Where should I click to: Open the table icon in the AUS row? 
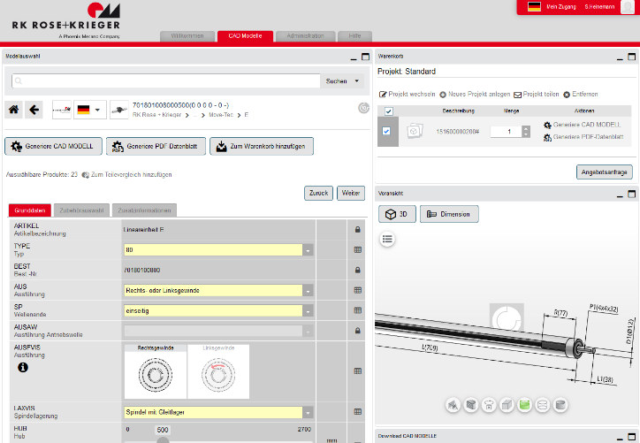click(x=357, y=290)
